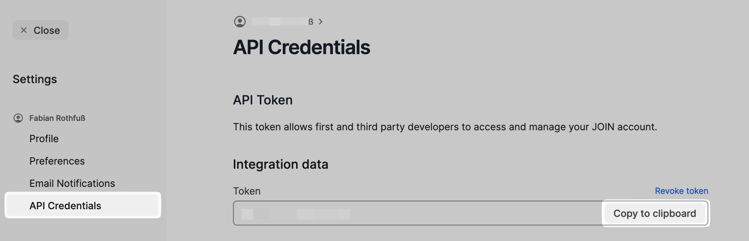Image resolution: width=749 pixels, height=241 pixels.
Task: Click the Close text label
Action: (47, 30)
